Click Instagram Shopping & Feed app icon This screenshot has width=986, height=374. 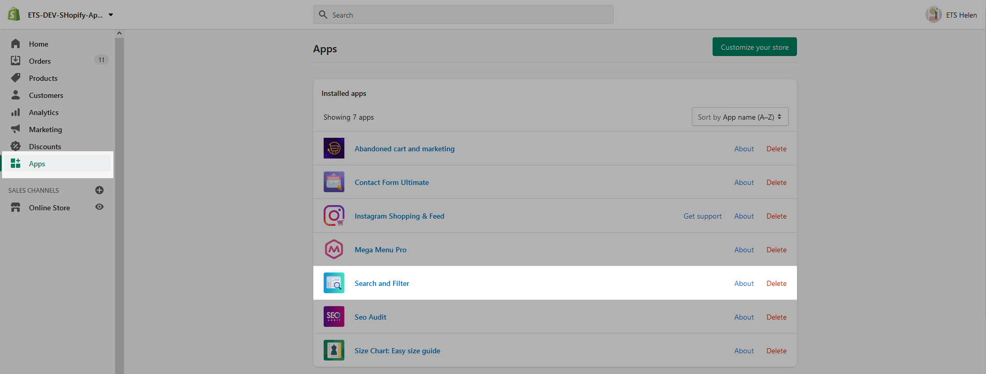[334, 215]
